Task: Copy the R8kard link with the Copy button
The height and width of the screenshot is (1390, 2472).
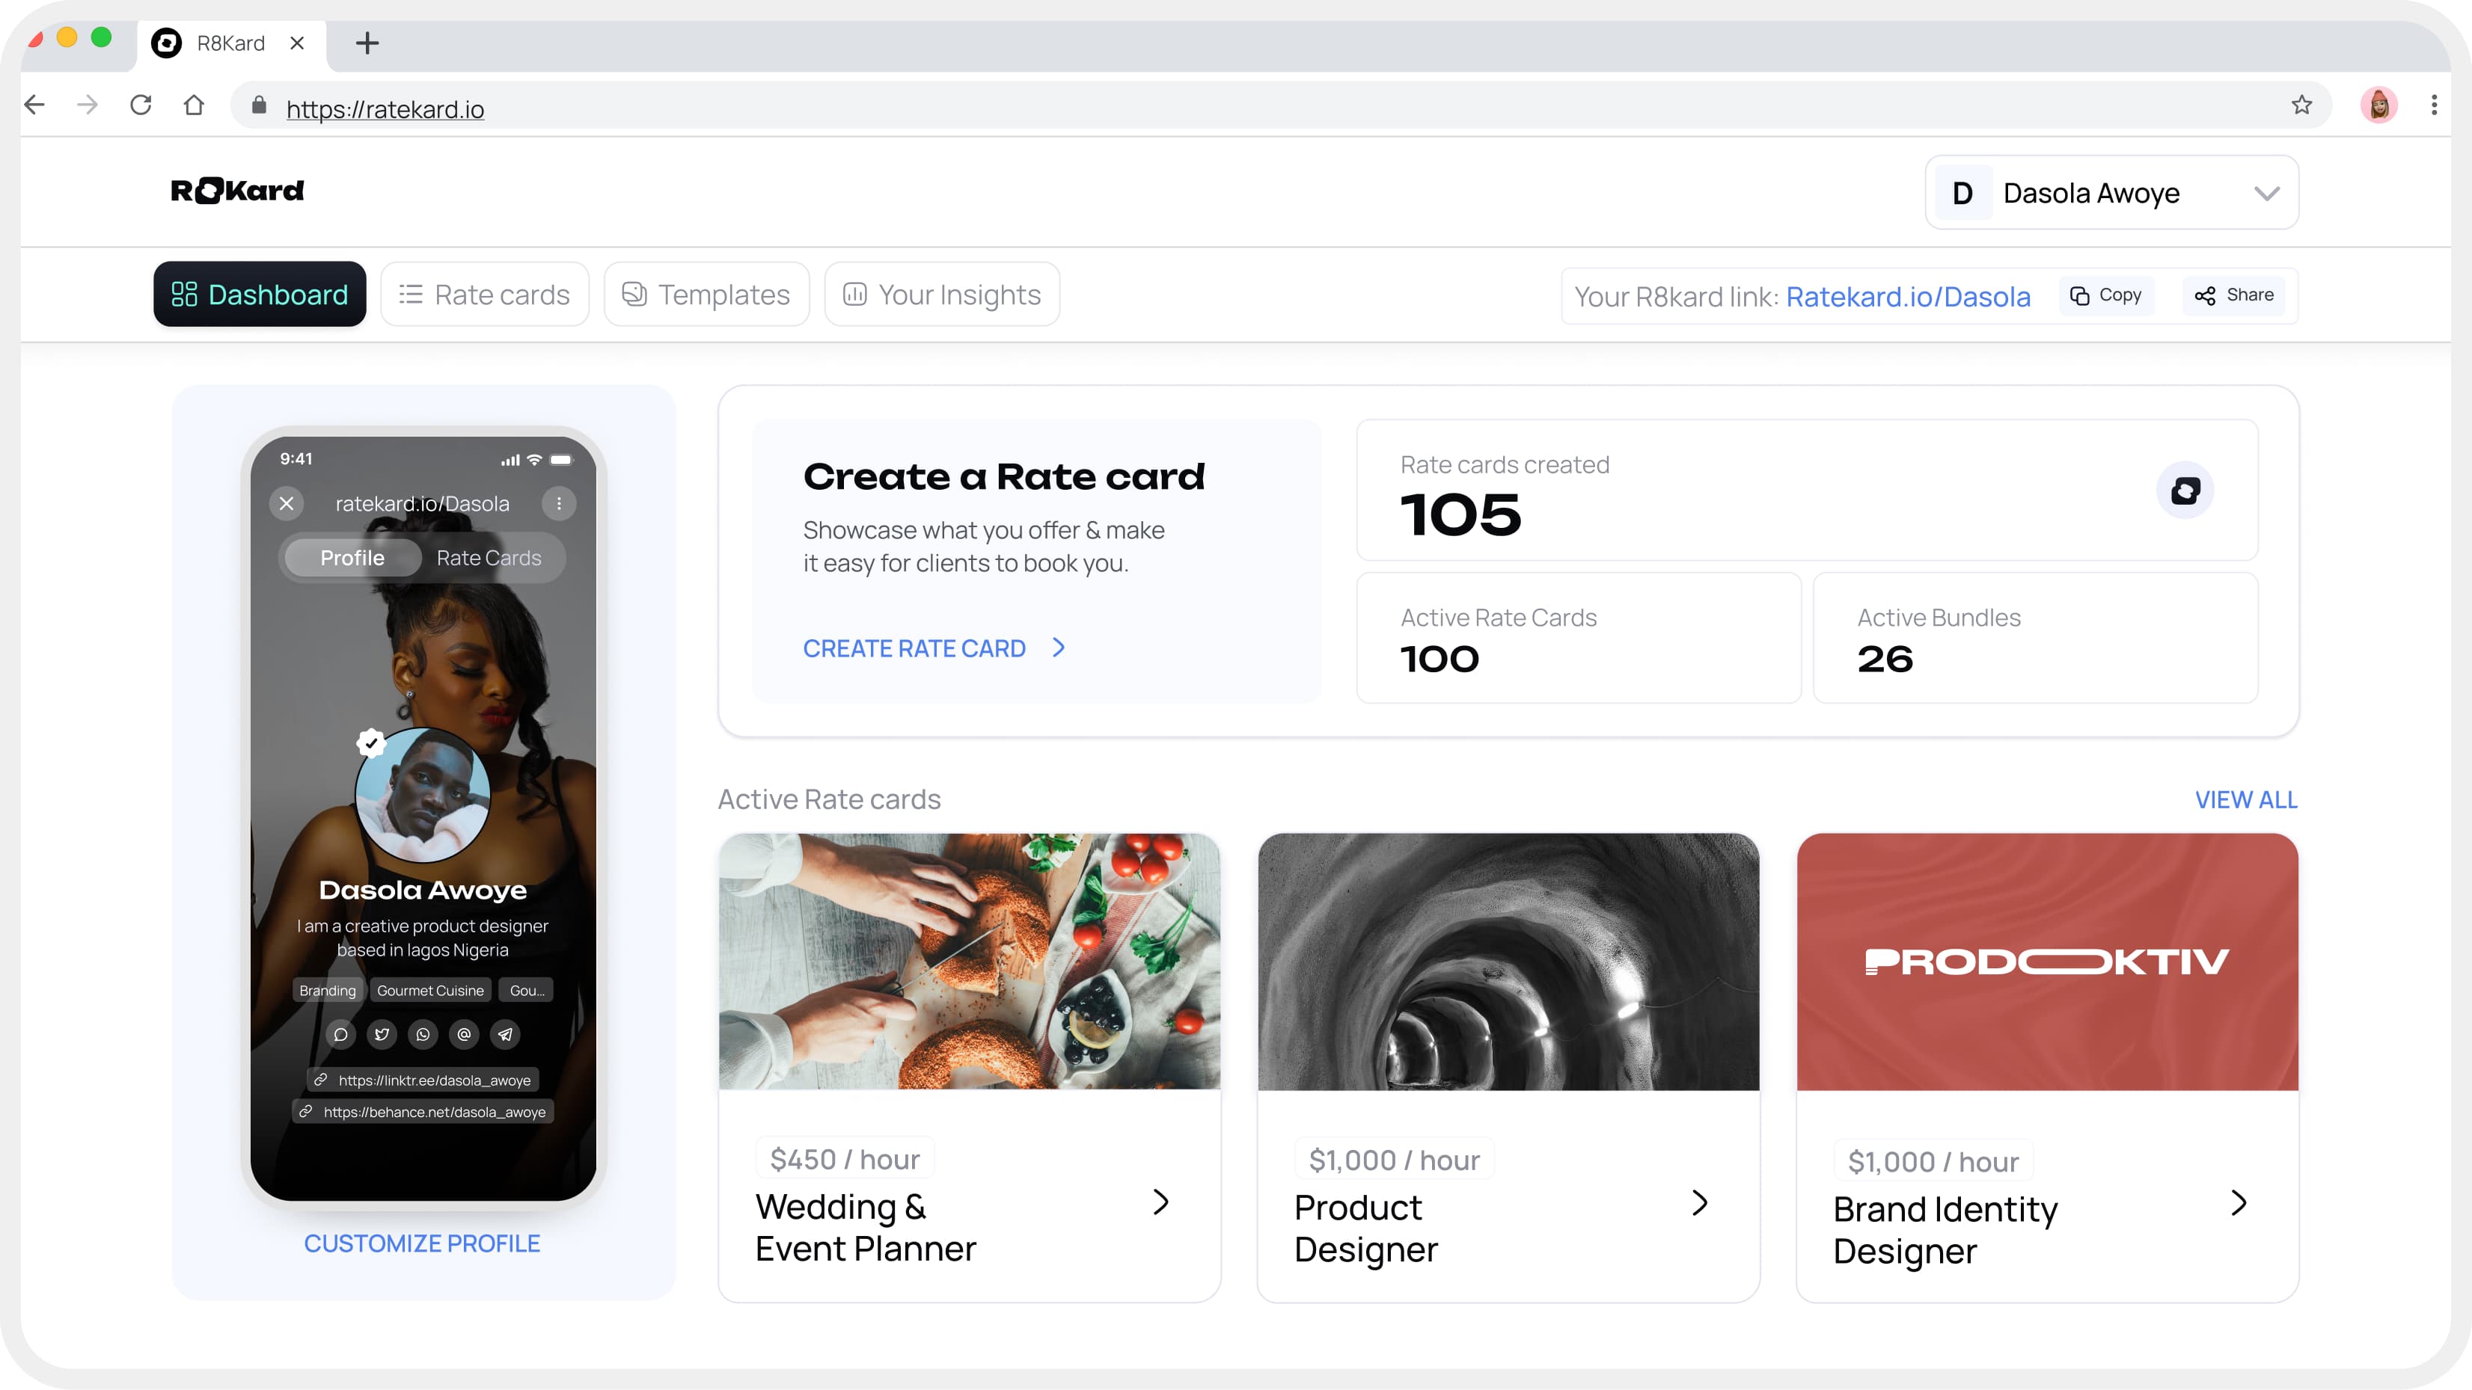Action: pyautogui.click(x=2105, y=295)
